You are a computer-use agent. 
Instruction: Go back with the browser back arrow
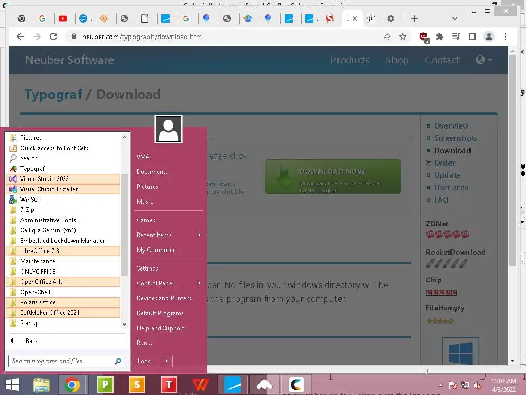[21, 37]
